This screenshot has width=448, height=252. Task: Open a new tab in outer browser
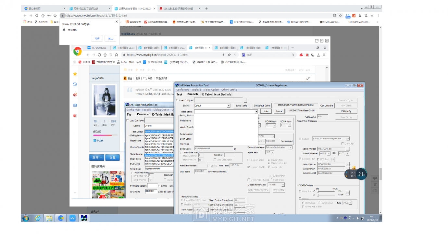[x=206, y=8]
